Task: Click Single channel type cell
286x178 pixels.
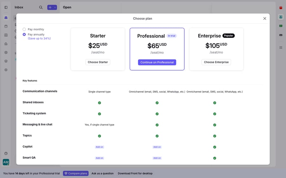Action: [x=99, y=92]
